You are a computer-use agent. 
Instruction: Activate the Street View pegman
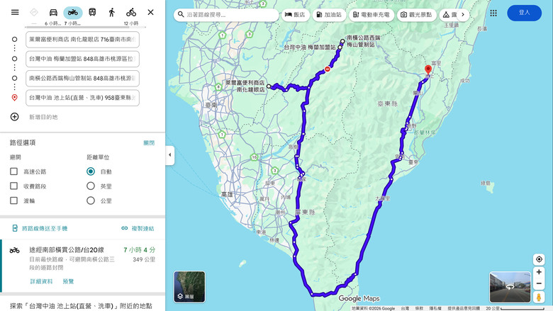539,297
